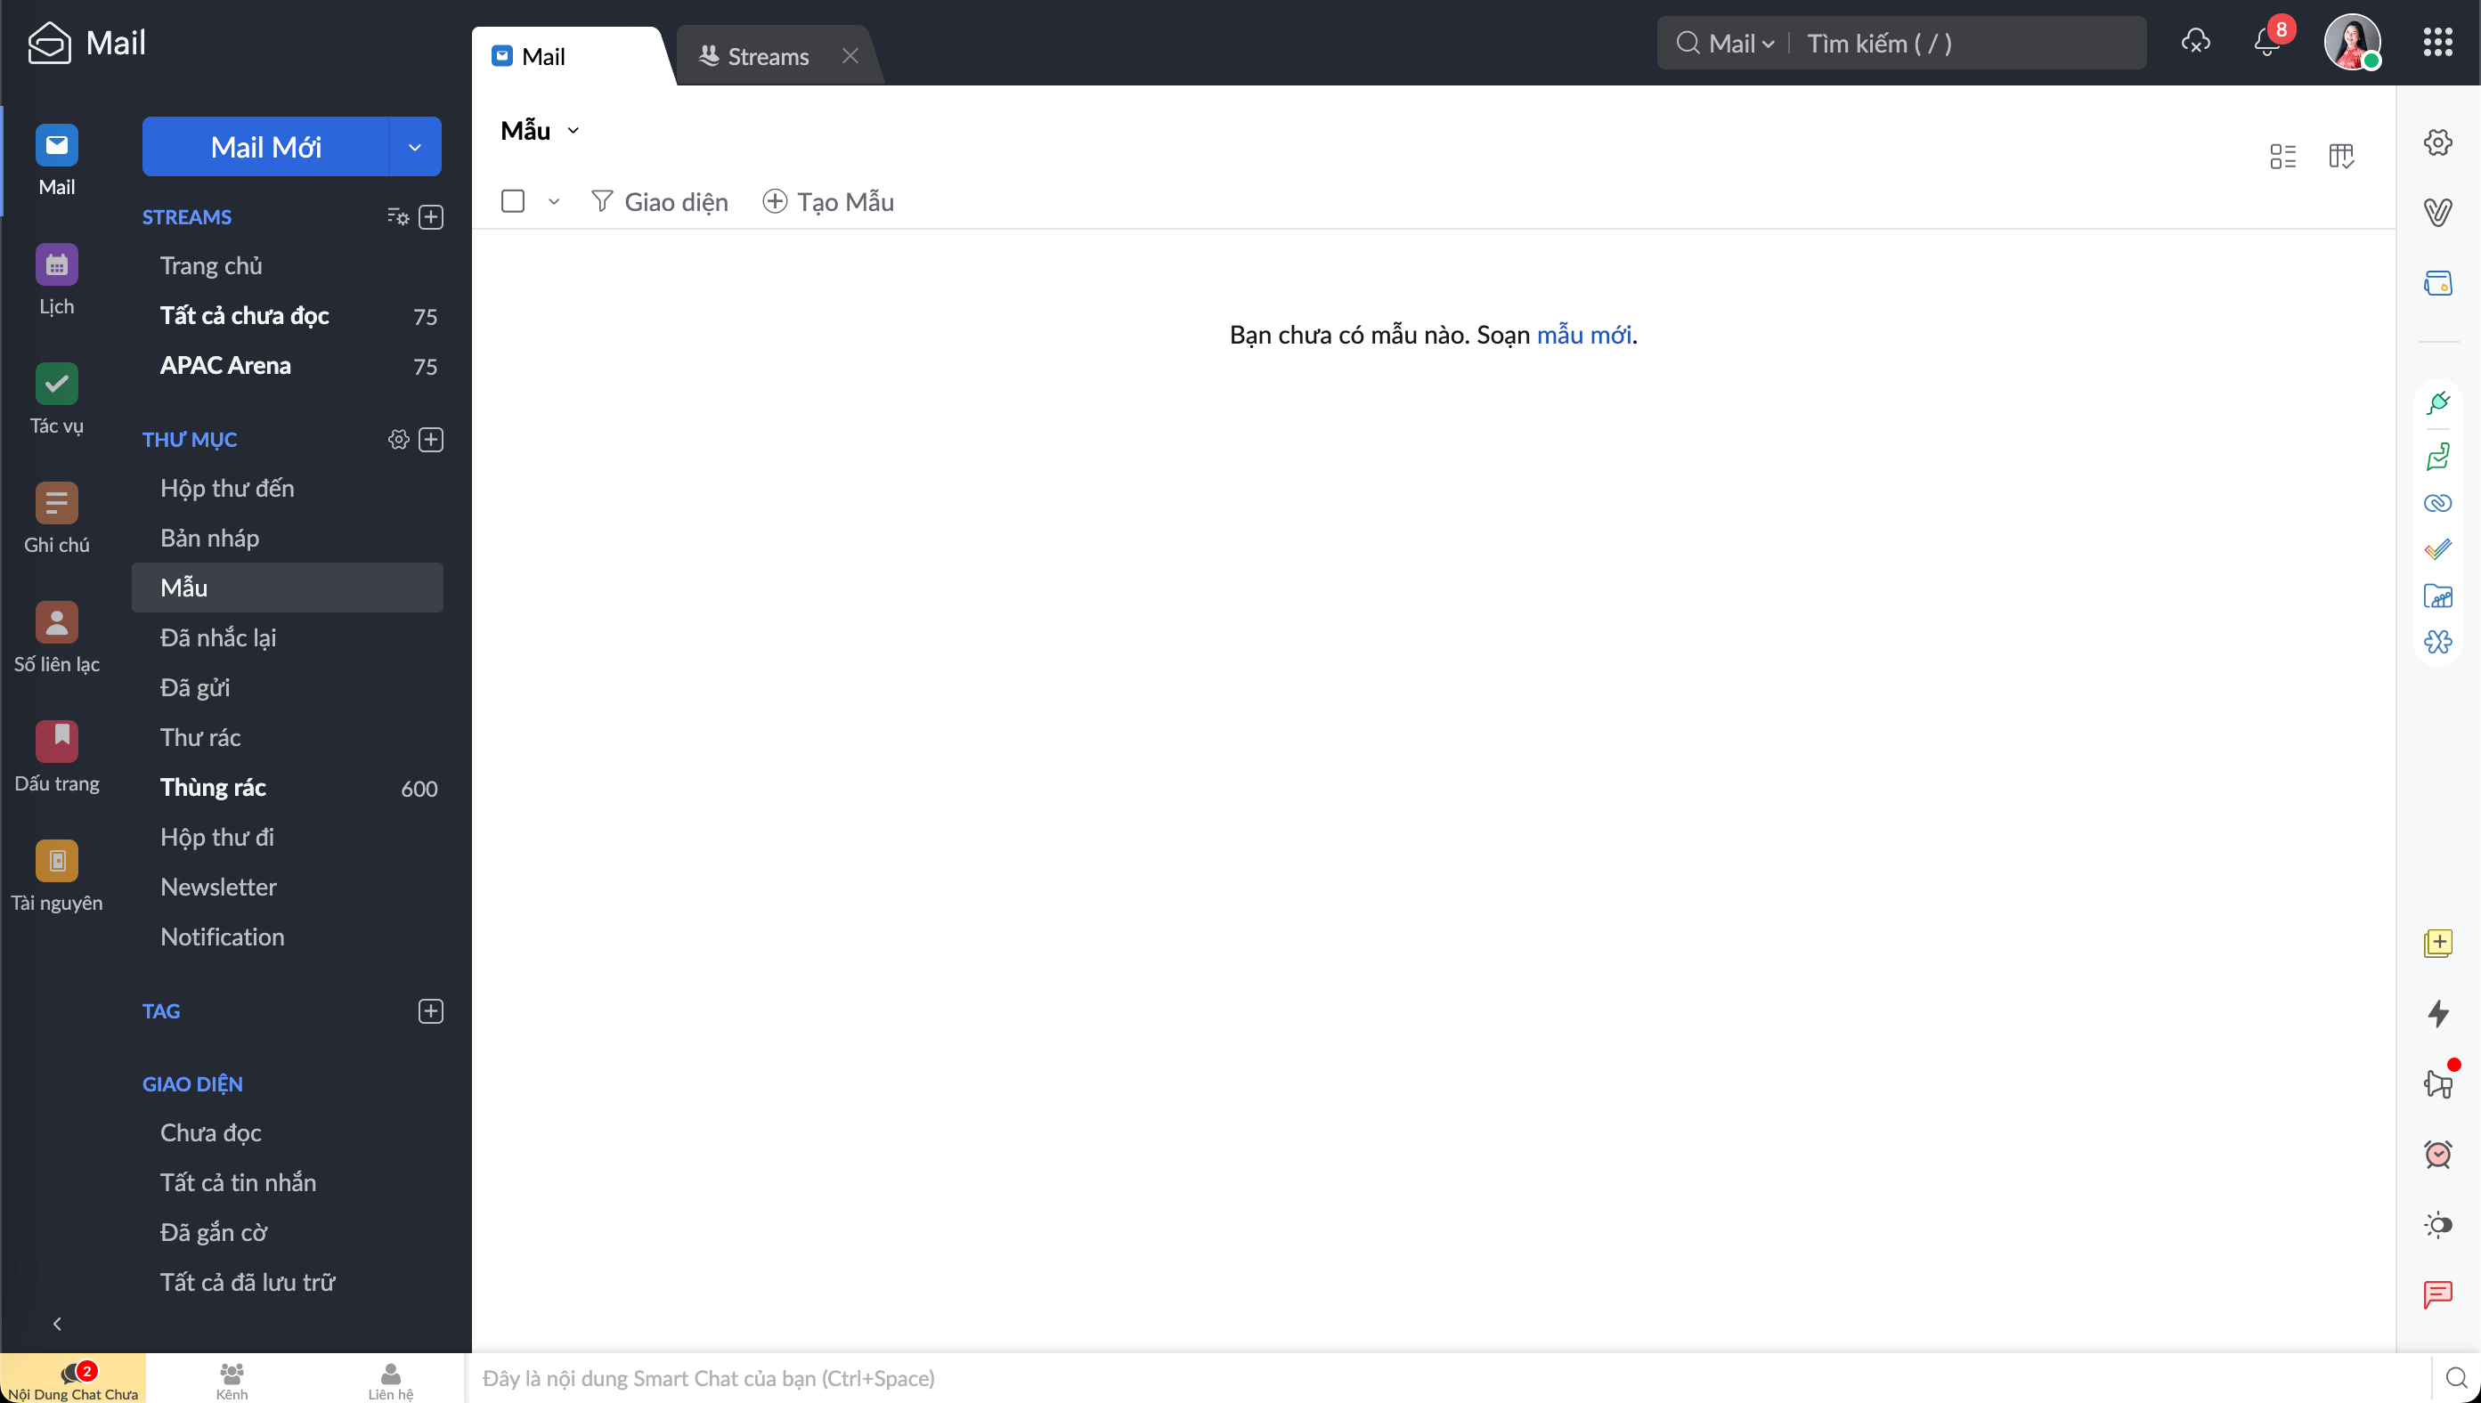The height and width of the screenshot is (1403, 2481).
Task: Click the notification bell icon
Action: (2268, 41)
